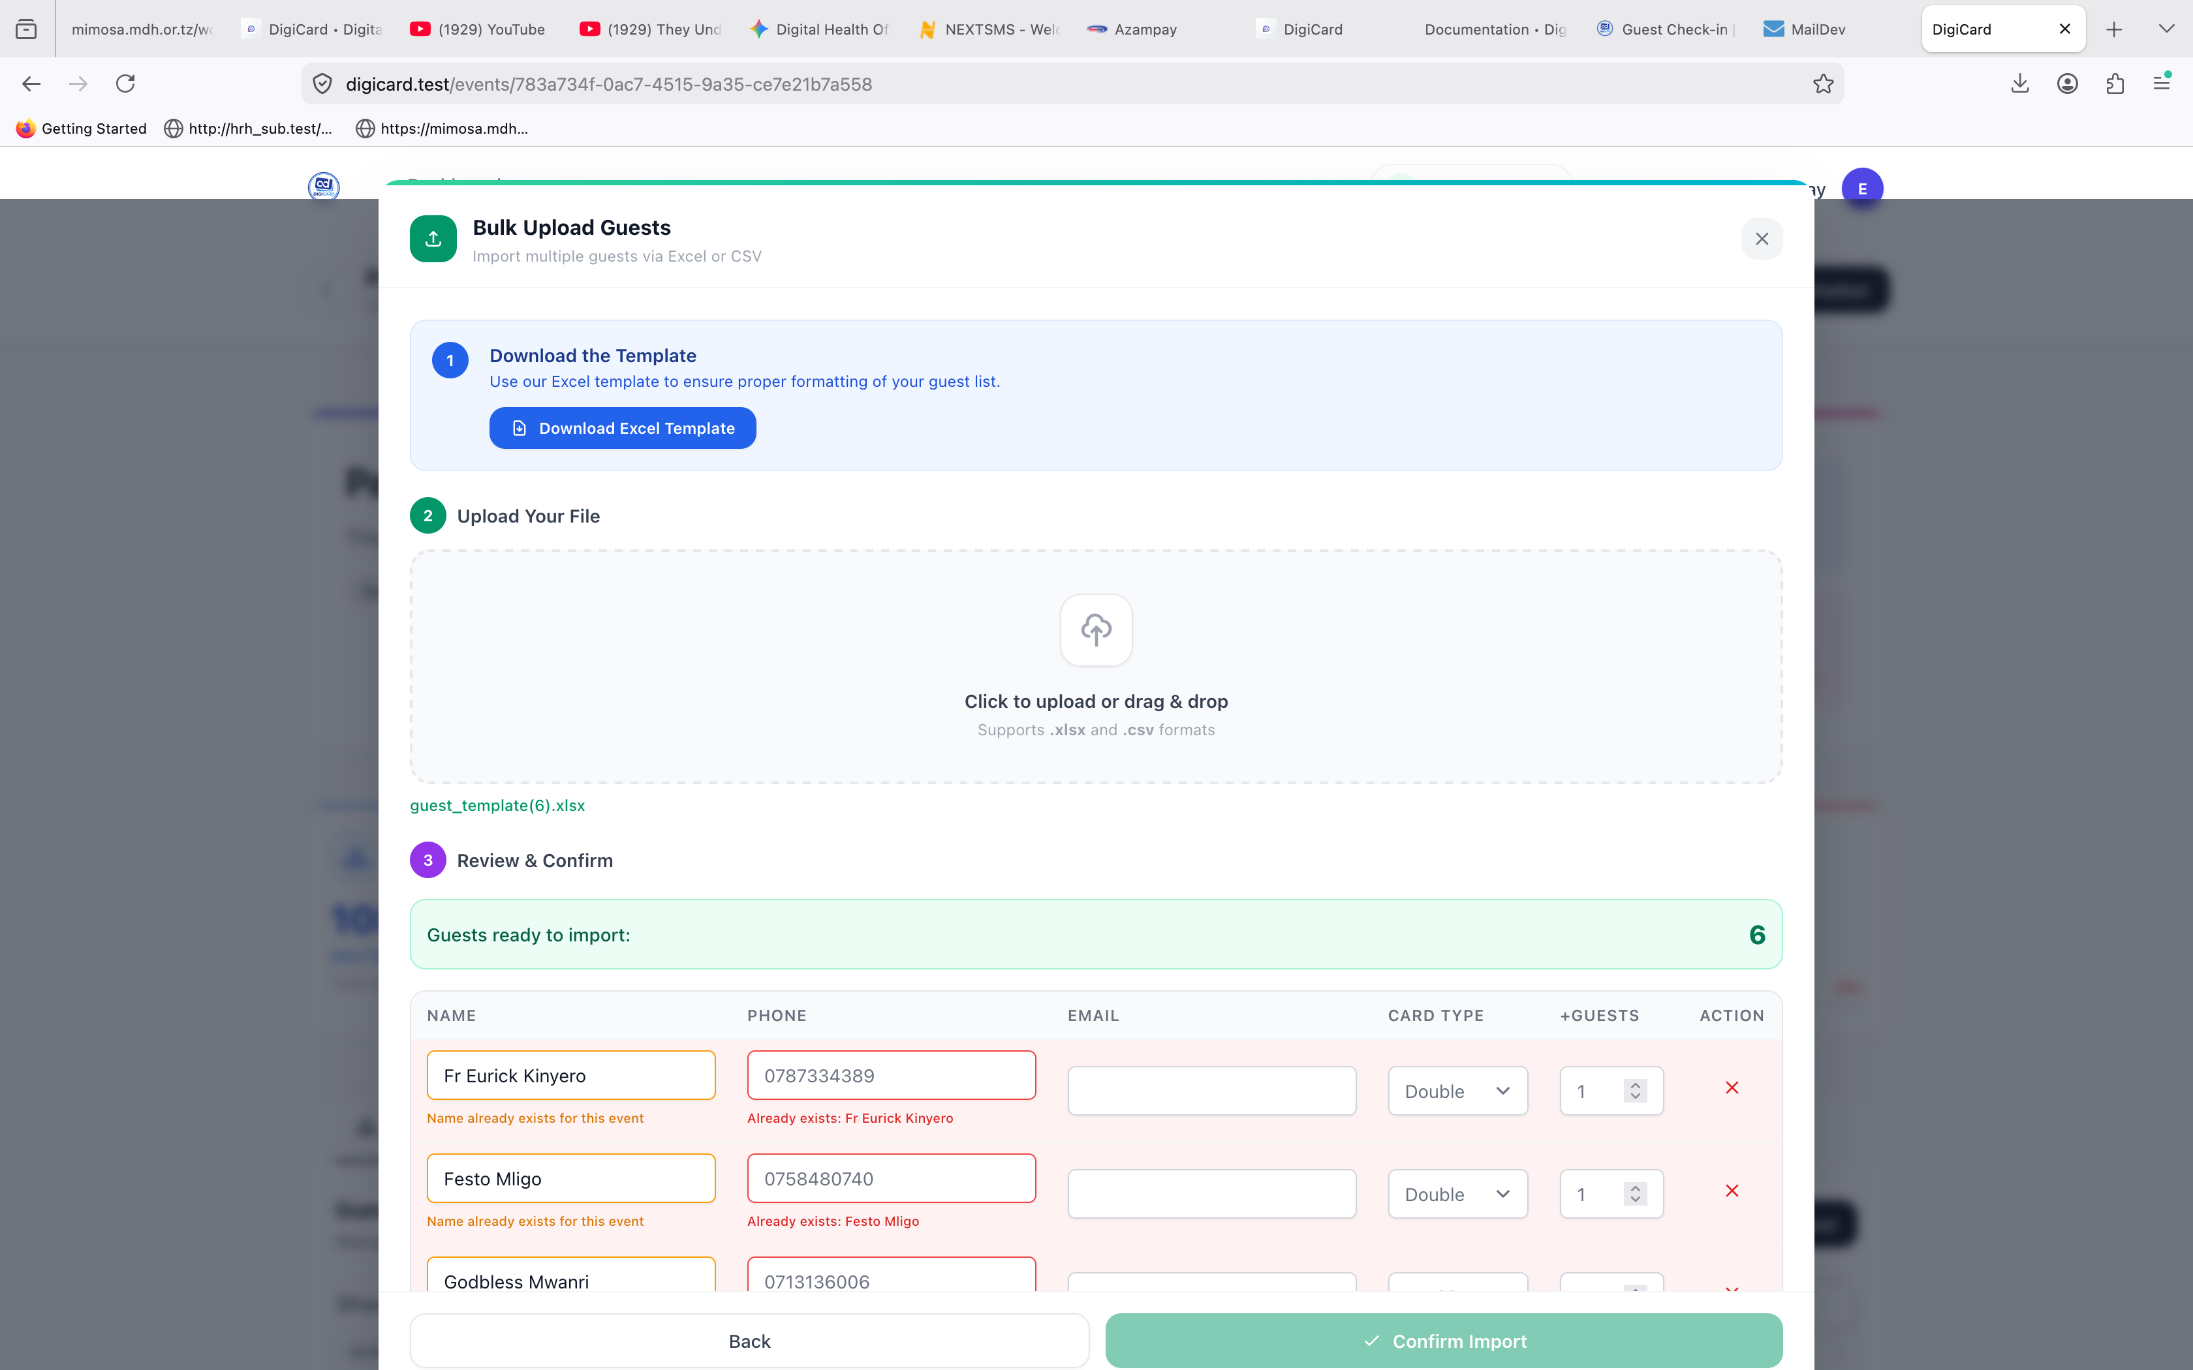Switch to the Guest Check-in tab
This screenshot has height=1370, width=2193.
point(1666,29)
